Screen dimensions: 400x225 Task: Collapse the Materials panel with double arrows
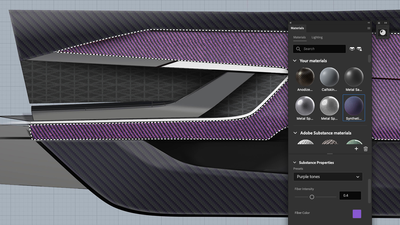[x=369, y=23]
